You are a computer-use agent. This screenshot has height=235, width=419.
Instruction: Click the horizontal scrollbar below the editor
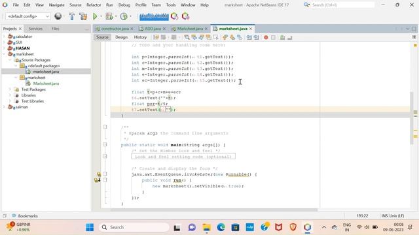coord(214,210)
